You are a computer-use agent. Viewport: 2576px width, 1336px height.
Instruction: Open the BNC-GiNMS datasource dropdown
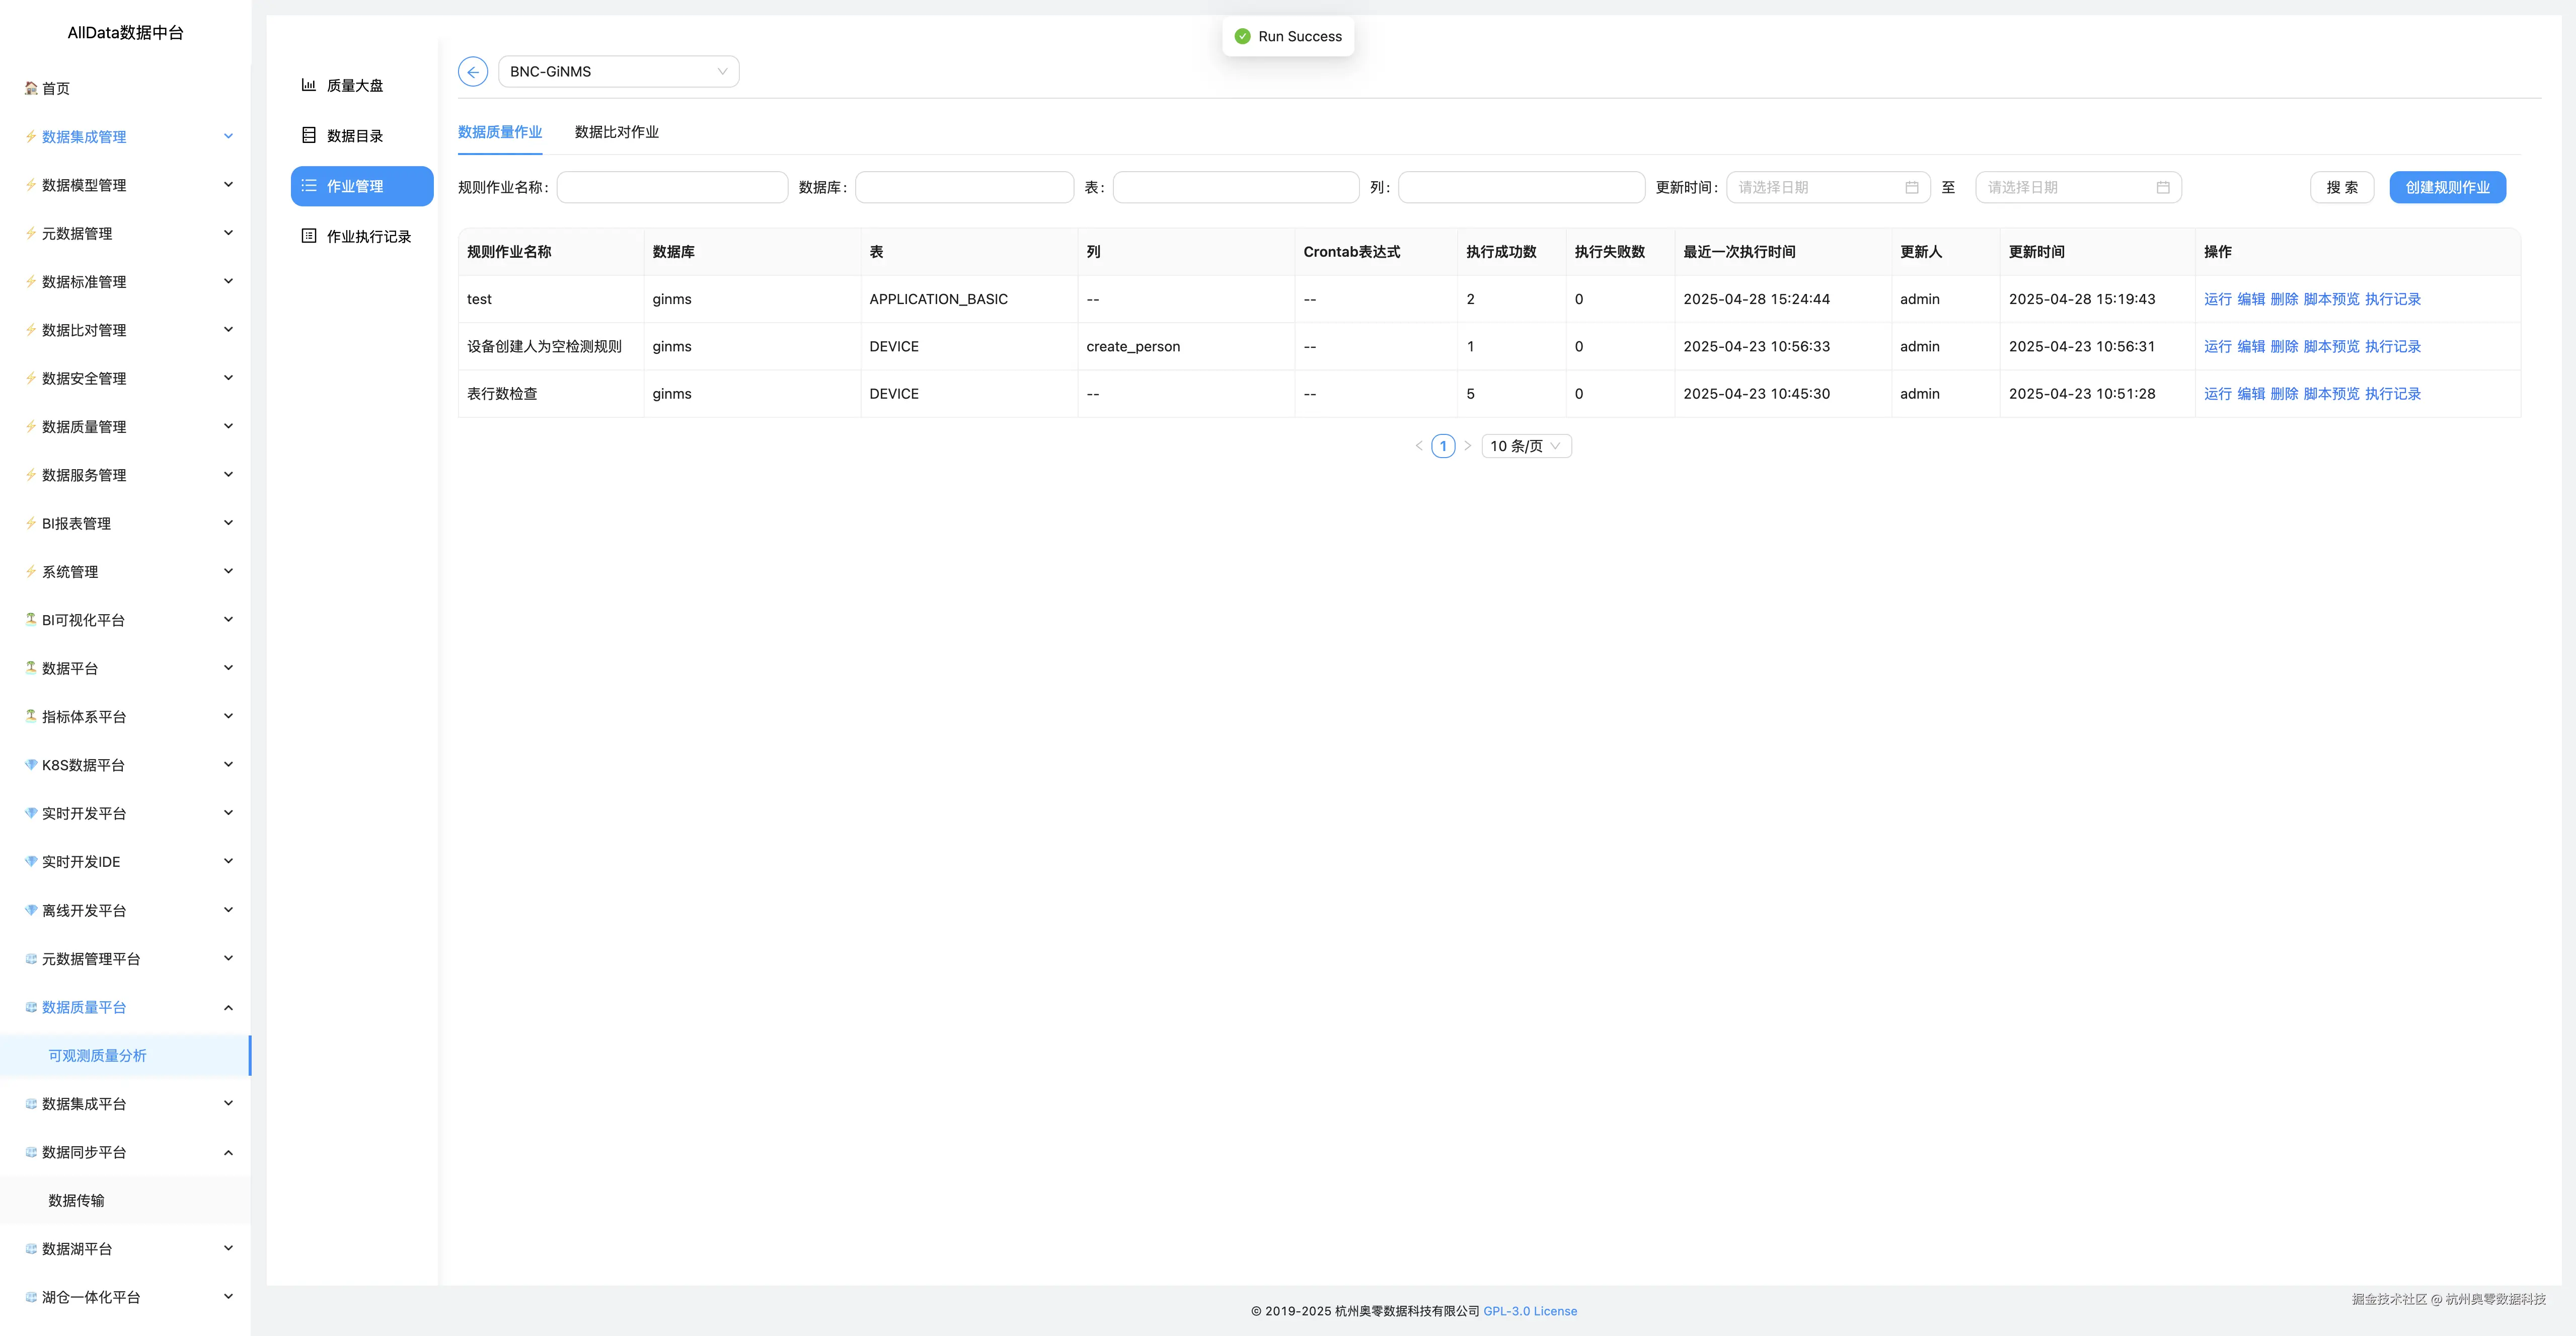pyautogui.click(x=618, y=72)
